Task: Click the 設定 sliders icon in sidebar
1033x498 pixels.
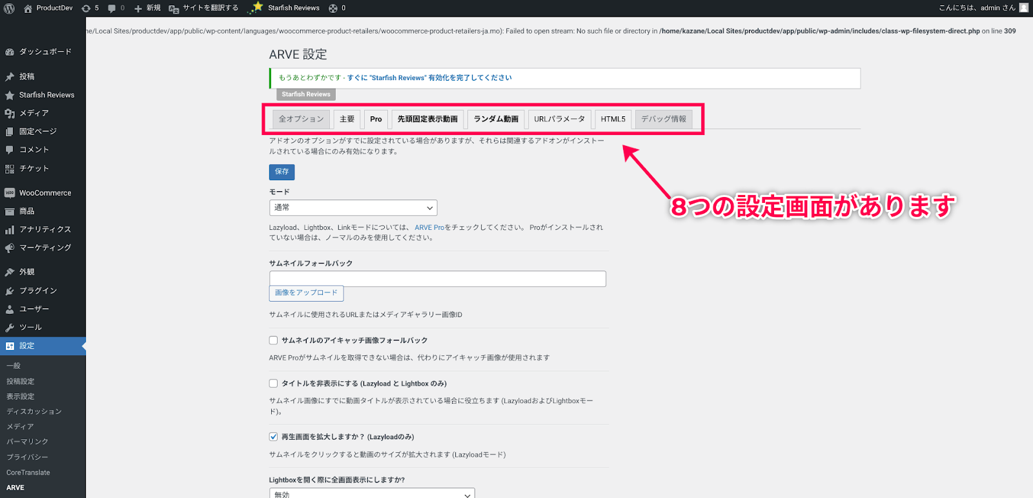Action: tap(10, 346)
